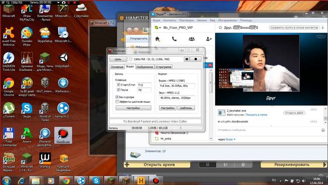Click volume speaker tray icon
Screen dimensions: 328x185
pos(303,180)
